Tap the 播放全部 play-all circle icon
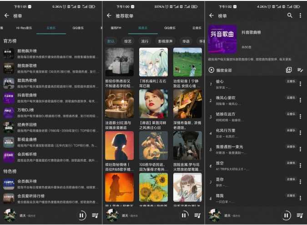Viewport: 307px width, 225px height. pos(211,70)
